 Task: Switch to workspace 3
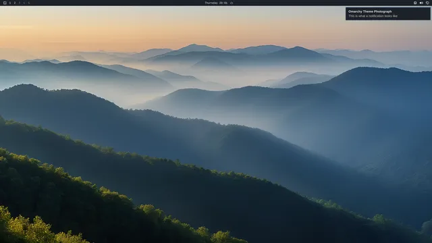20,3
